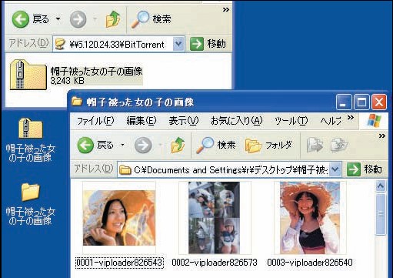Open the 表示(V) menu

pyautogui.click(x=184, y=121)
